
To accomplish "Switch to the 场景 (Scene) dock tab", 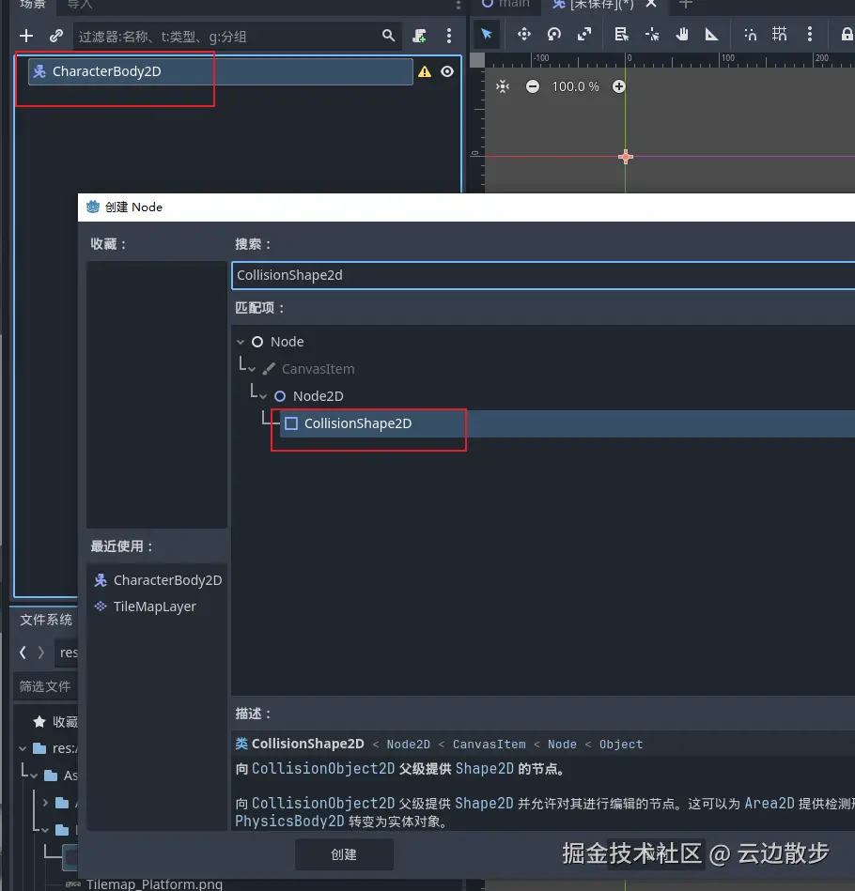I will [33, 4].
